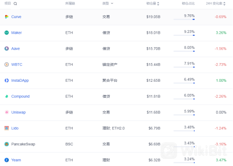Sort by 24H 变化率 using its arrows
The width and height of the screenshot is (233, 166).
pyautogui.click(x=225, y=3)
